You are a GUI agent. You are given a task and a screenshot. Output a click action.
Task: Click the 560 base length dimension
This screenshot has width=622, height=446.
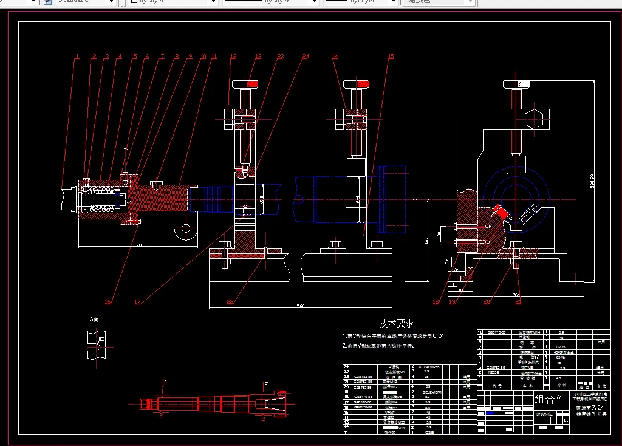point(301,306)
